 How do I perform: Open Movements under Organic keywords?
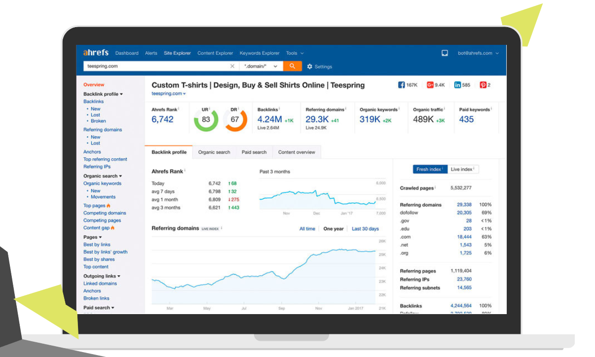(x=103, y=197)
